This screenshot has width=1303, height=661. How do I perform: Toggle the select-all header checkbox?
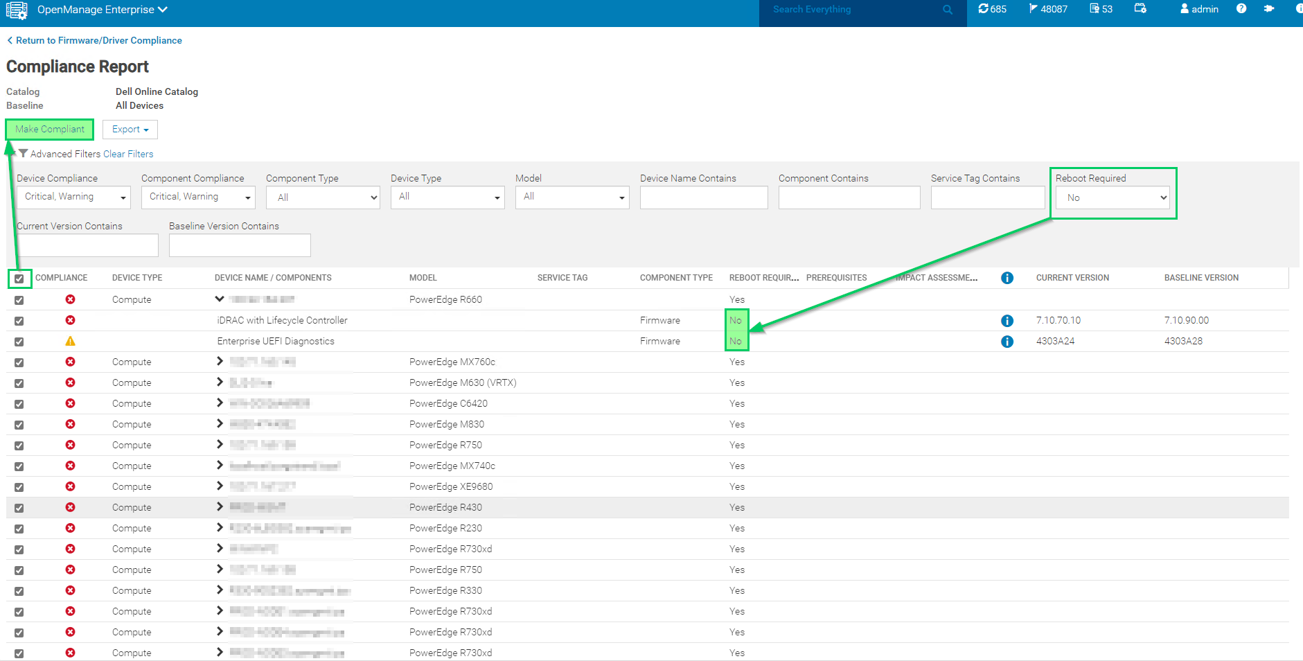click(19, 279)
